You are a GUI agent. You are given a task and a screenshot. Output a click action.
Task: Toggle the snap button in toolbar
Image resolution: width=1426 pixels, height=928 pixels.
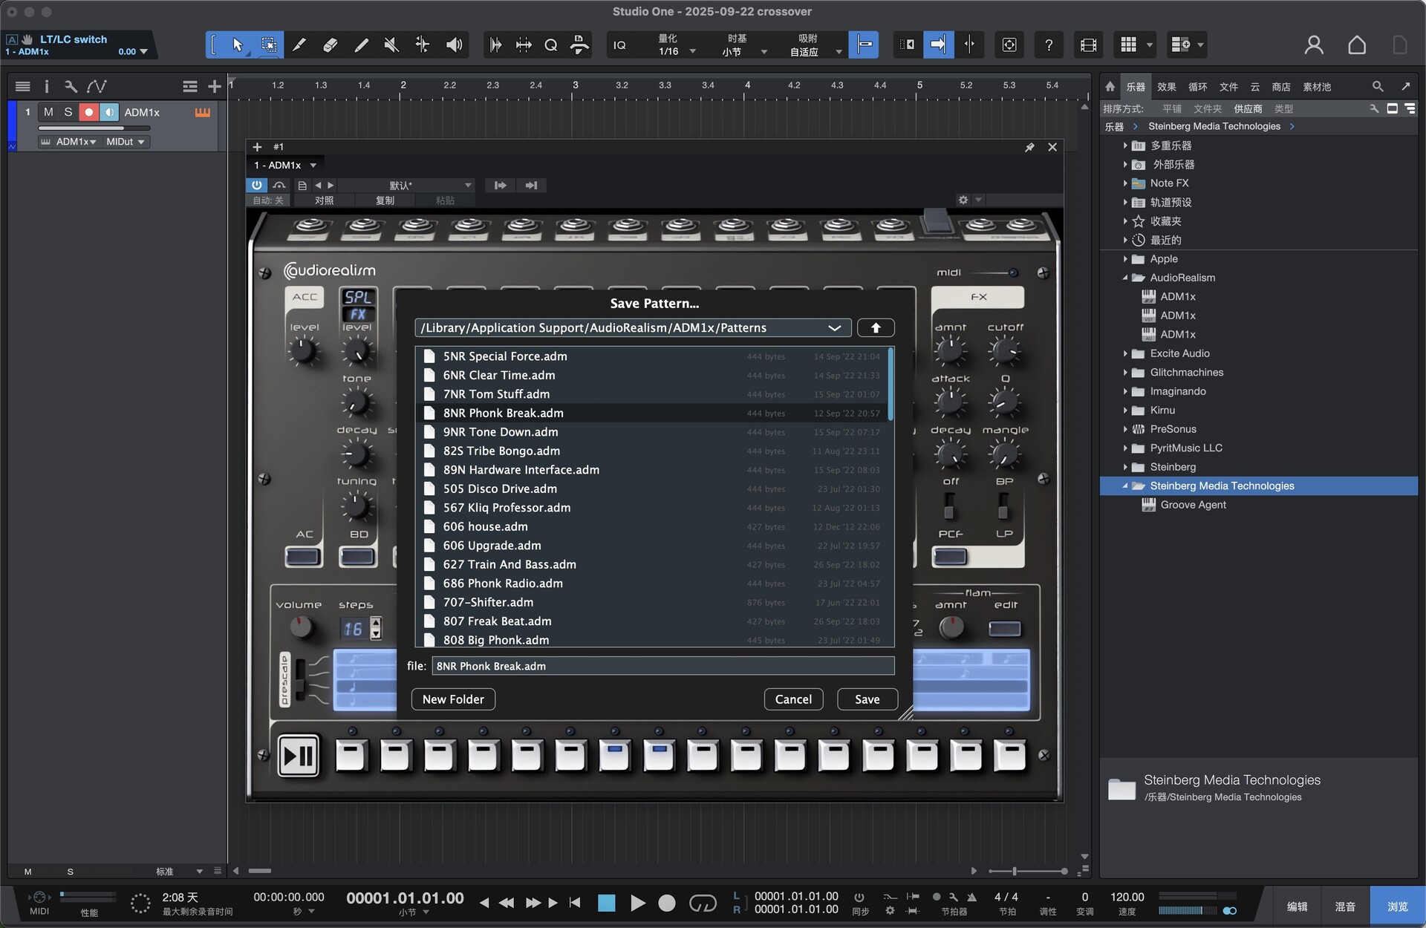click(864, 45)
